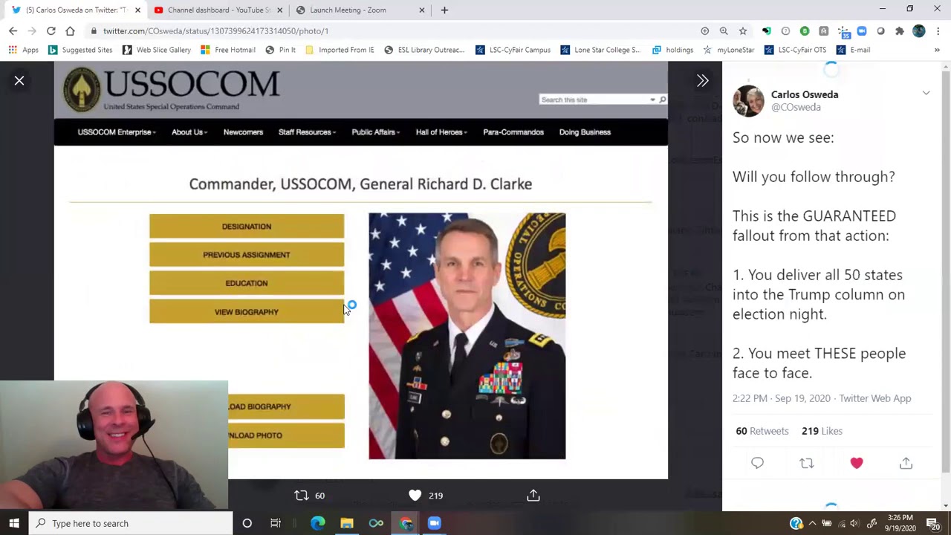Close the YouTube Channel dashboard tab
Viewport: 951px width, 535px height.
(279, 10)
